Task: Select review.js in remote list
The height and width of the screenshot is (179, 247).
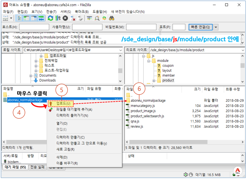Action: pyautogui.click(x=185, y=127)
